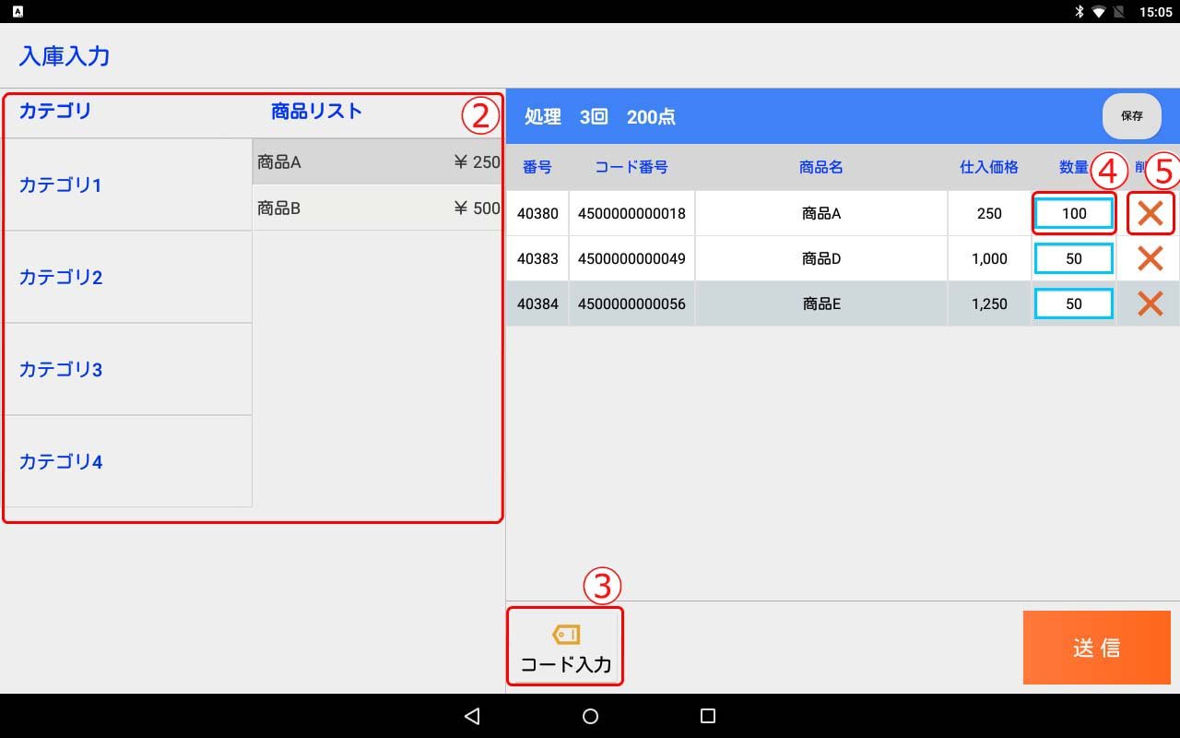Select カテゴリ4 in category list
Screen dimensions: 1180x738
127,461
